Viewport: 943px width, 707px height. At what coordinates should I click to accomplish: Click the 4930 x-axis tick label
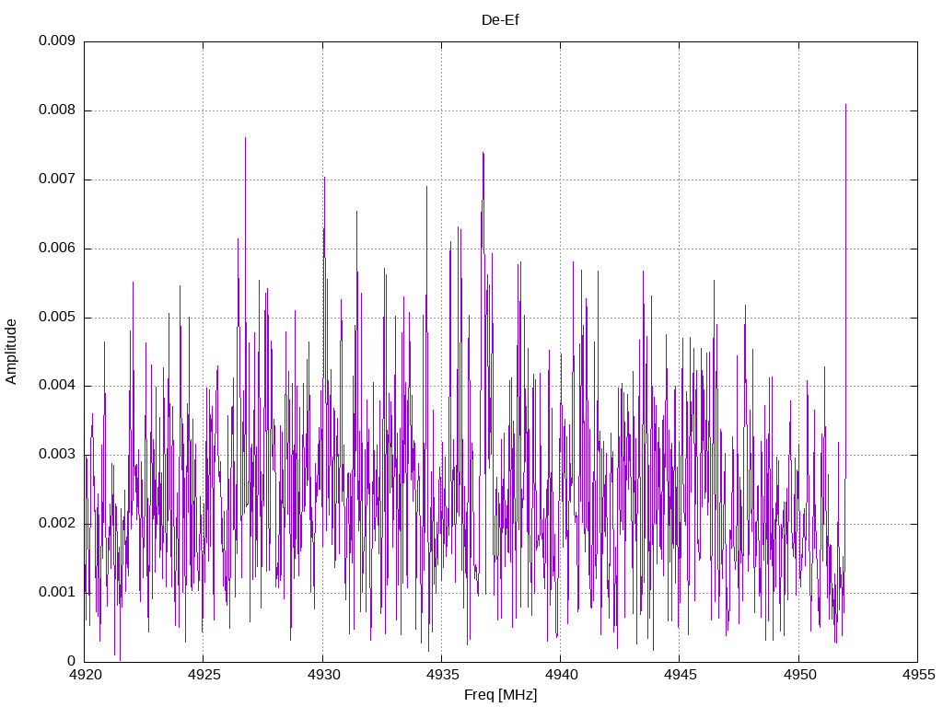[x=323, y=675]
